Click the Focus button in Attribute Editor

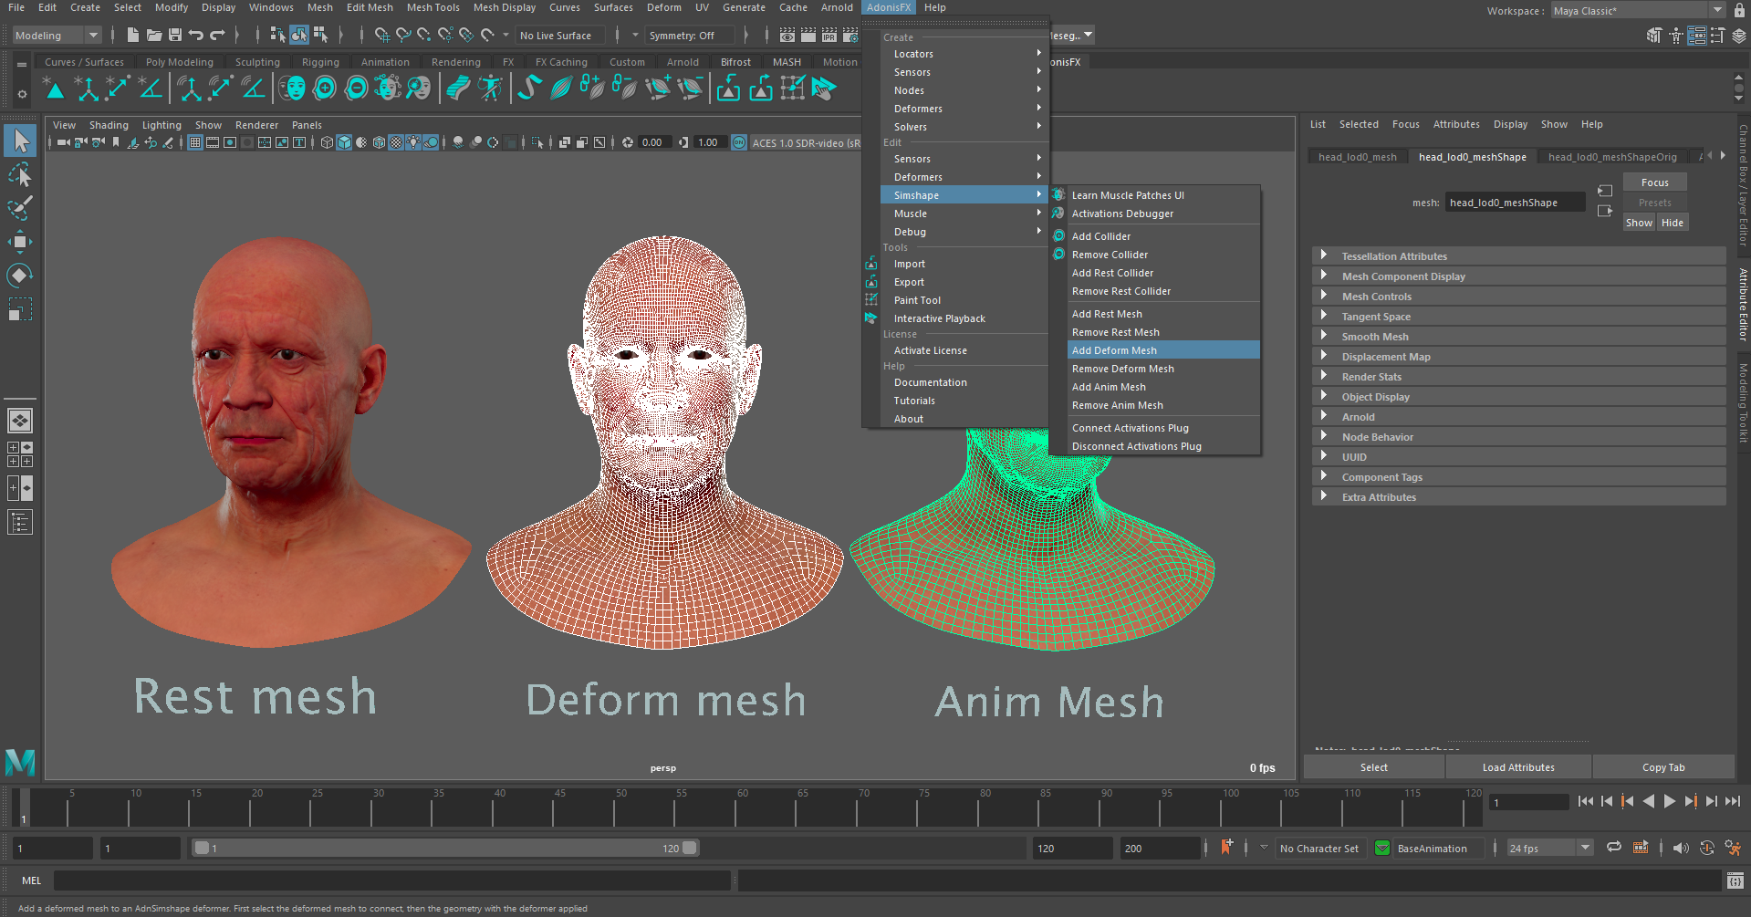(1654, 182)
